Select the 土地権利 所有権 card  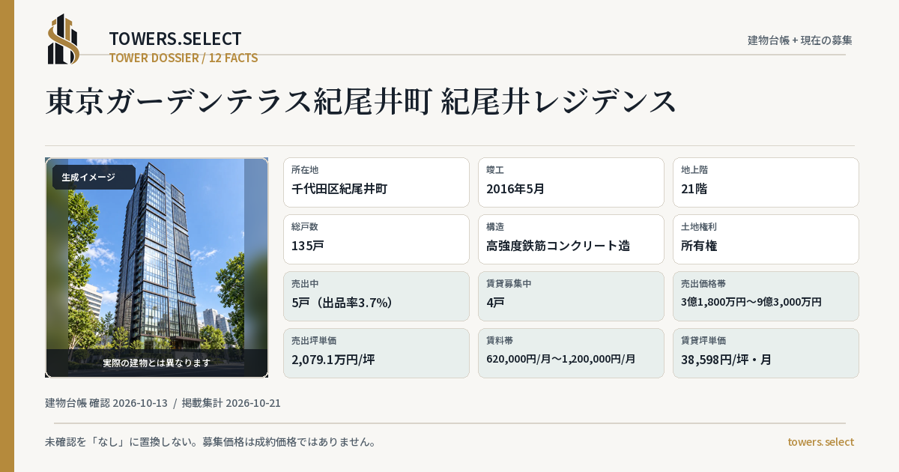[x=766, y=239]
